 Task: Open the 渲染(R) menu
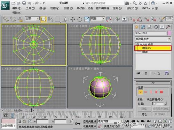117,8
